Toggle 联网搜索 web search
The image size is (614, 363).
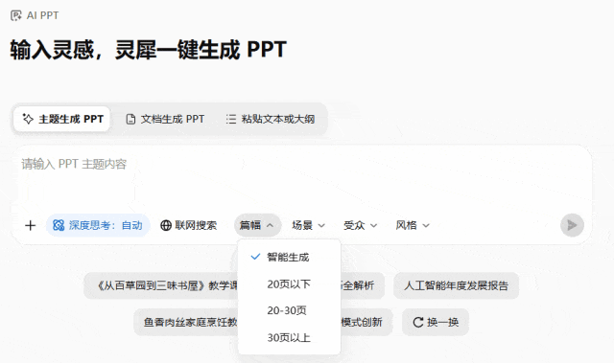[x=188, y=225]
